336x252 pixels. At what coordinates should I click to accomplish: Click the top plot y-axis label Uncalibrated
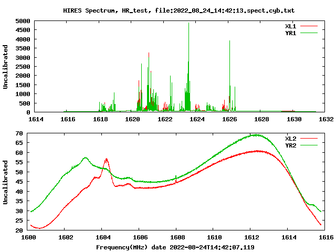click(x=5, y=67)
